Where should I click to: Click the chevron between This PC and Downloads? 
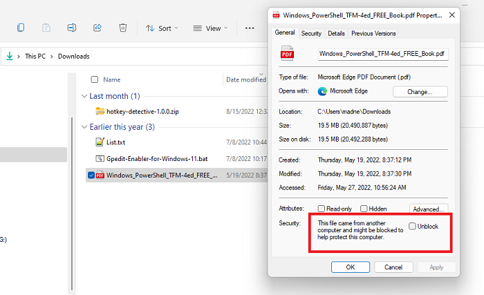pos(52,57)
